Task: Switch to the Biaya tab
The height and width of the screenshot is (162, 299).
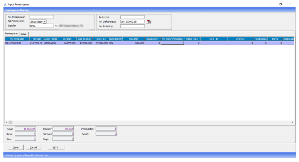Action: coord(24,34)
